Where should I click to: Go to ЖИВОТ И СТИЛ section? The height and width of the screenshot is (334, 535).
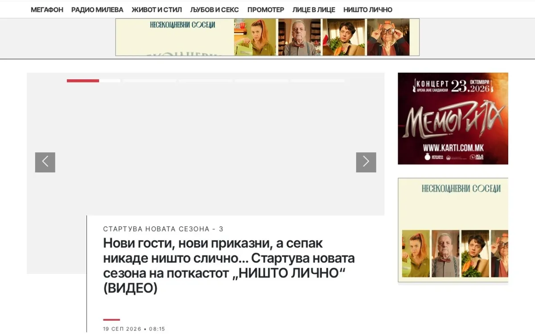tap(156, 10)
